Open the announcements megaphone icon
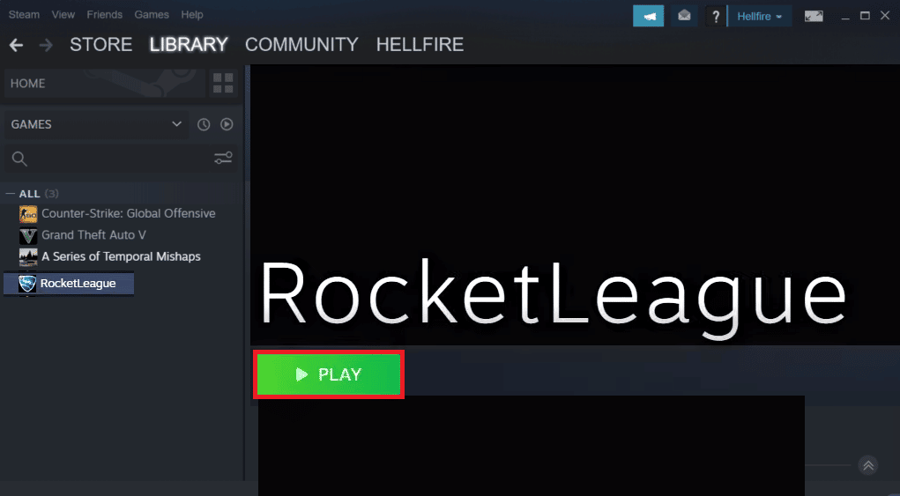Screen dimensions: 900x496 (x=648, y=16)
